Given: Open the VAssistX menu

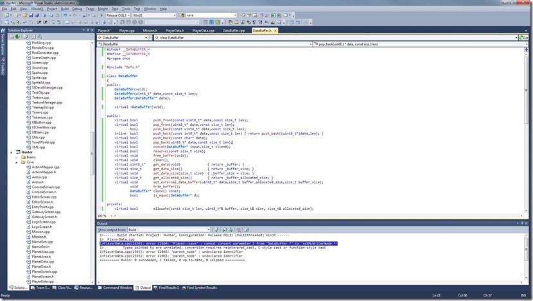Looking at the screenshot, I should pos(37,9).
